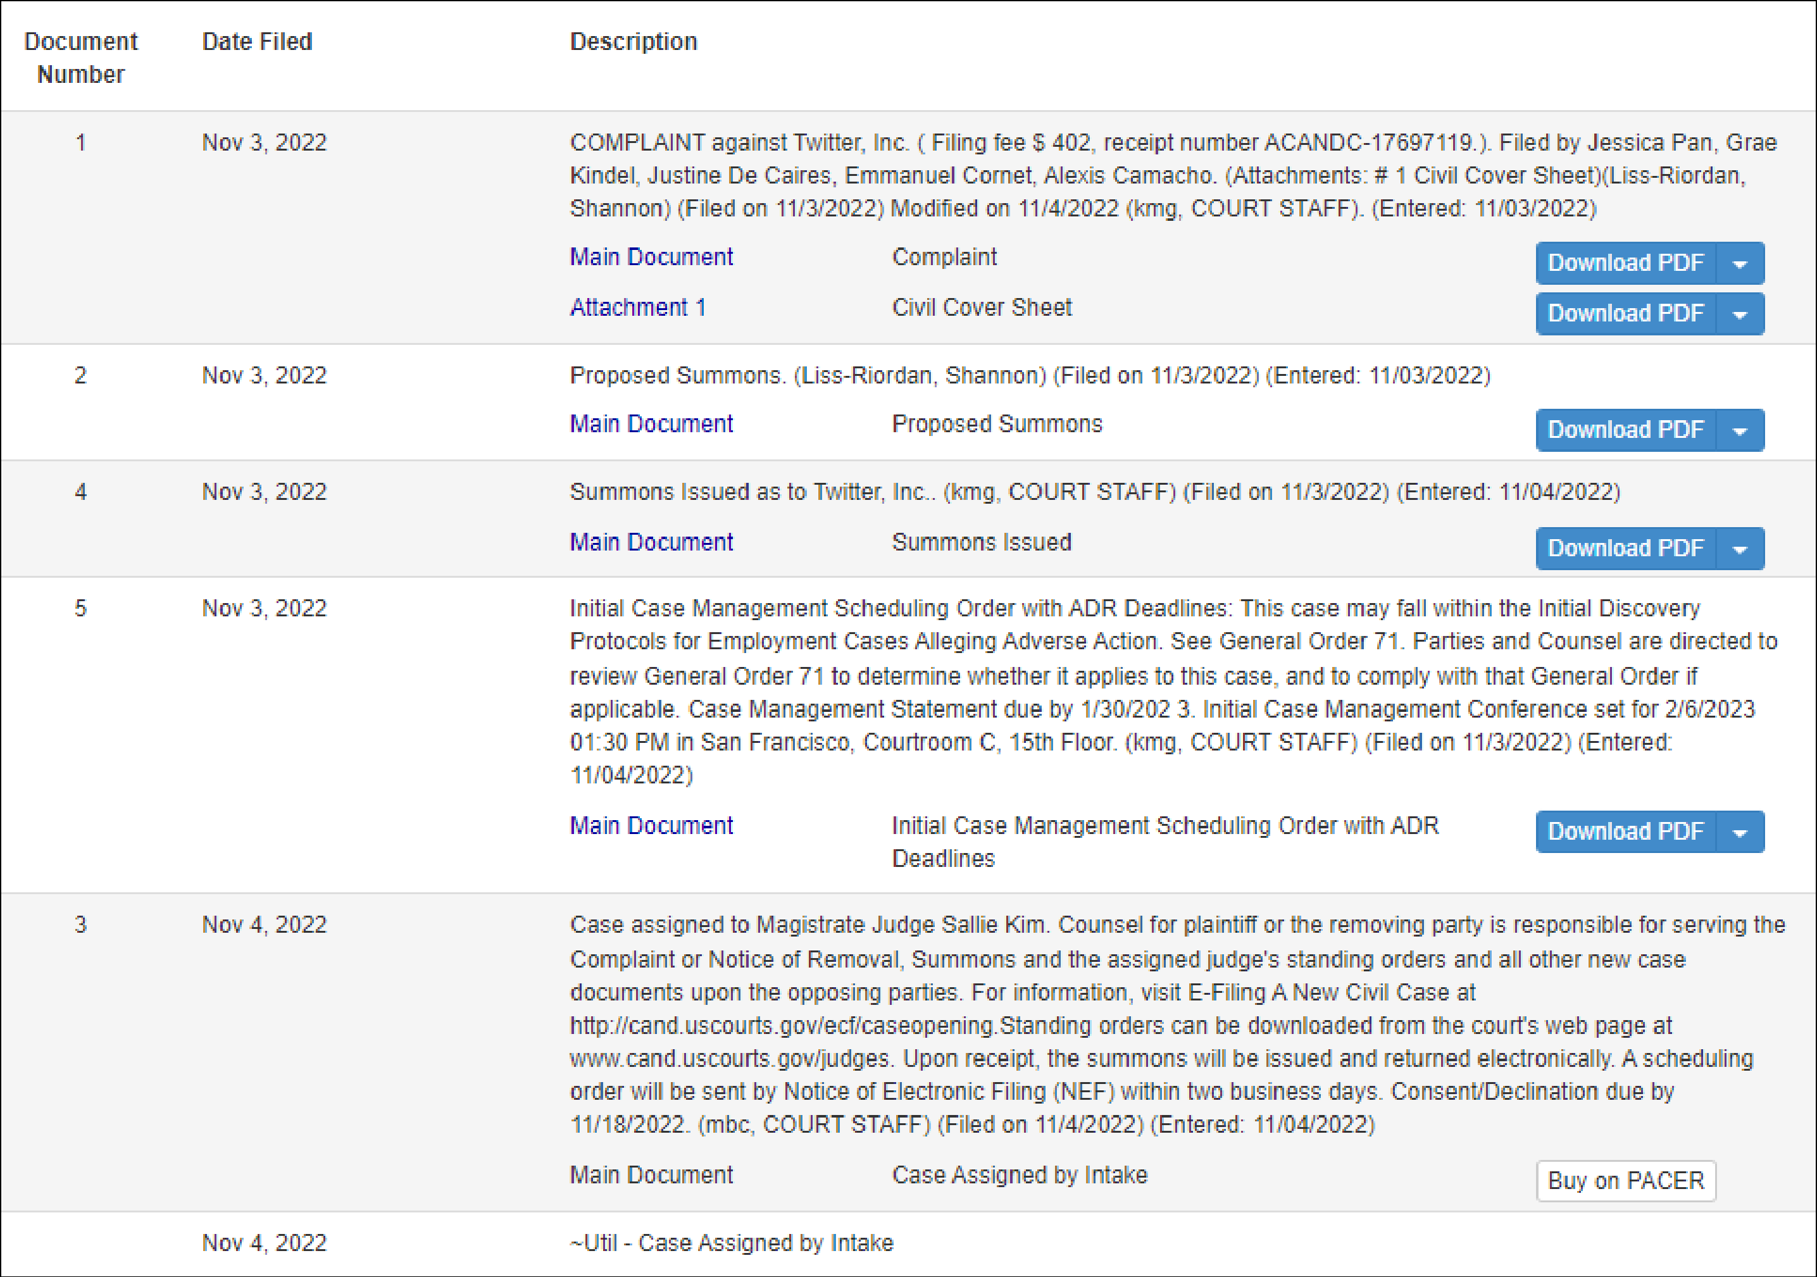Screen dimensions: 1817x1277
Task: Download the Civil Cover Sheet PDF
Action: pos(1625,313)
